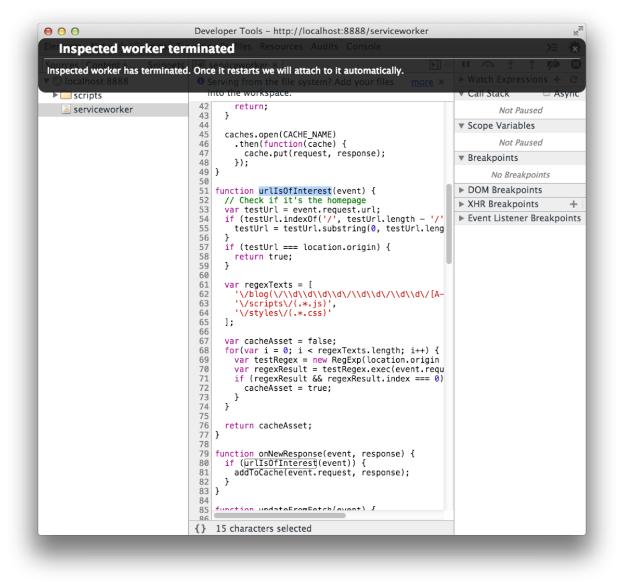Image resolution: width=624 pixels, height=588 pixels.
Task: Add an XHR breakpoint with plus icon
Action: pos(574,204)
